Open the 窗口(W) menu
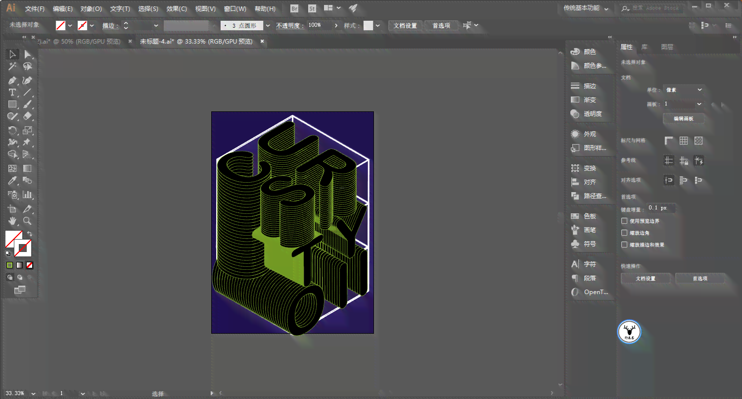Viewport: 742px width, 399px height. coord(235,9)
